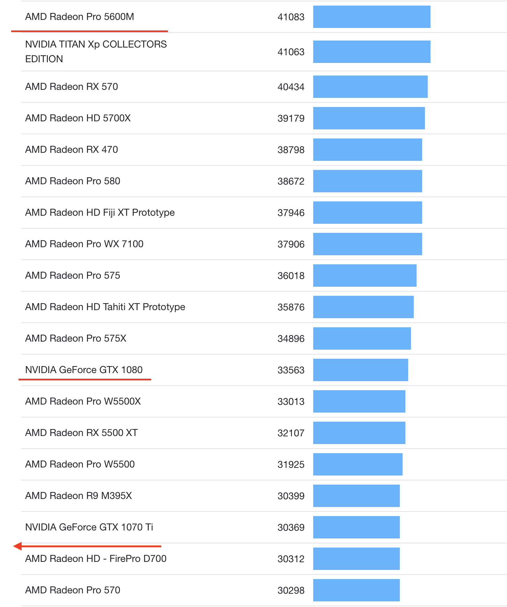Click the score value 30298
Screen dimensions: 507x607
[291, 591]
